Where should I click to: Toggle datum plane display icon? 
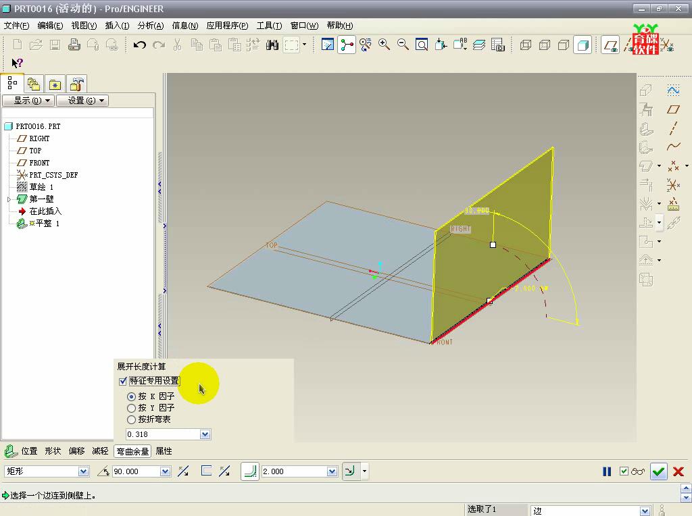610,45
